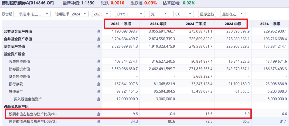Open chart icon for 股票市值占基金总资产比例 row
The height and width of the screenshot is (126, 289).
point(98,114)
